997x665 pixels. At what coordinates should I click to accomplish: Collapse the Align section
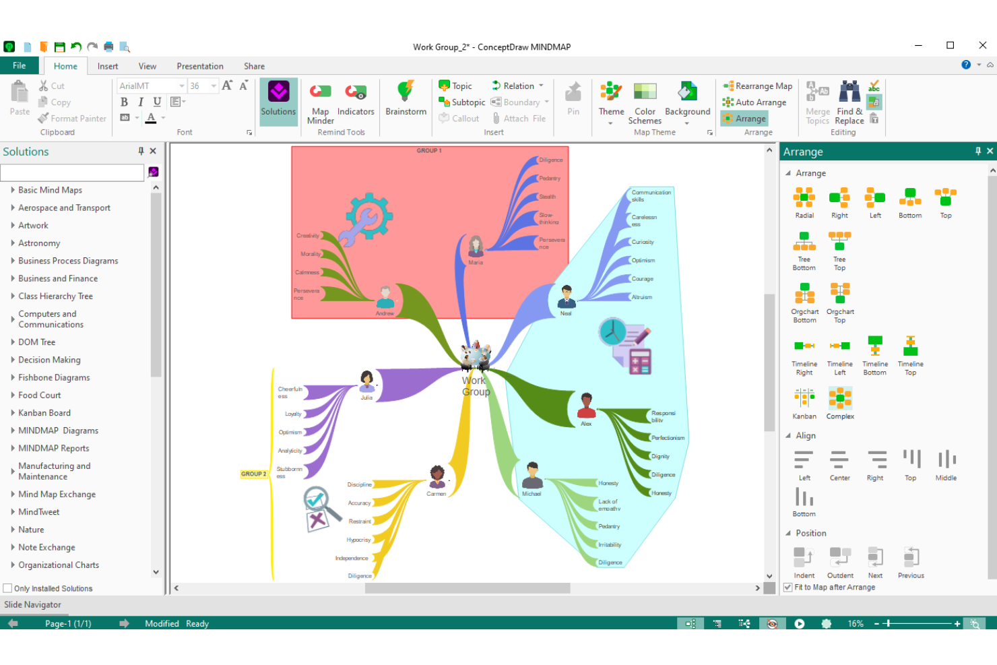[788, 436]
